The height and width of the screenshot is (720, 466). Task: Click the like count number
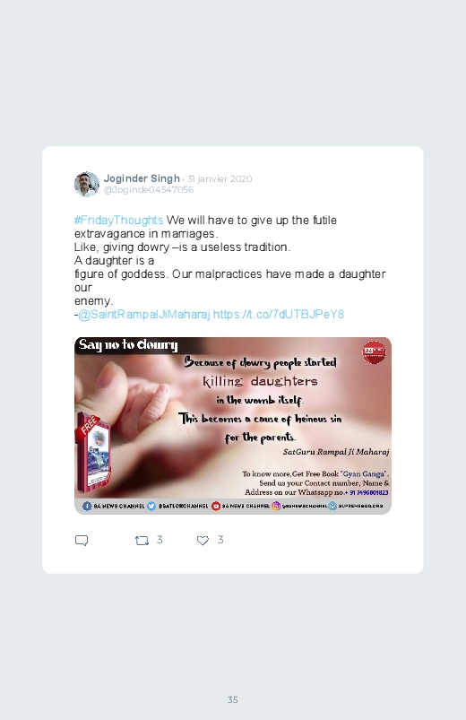(220, 540)
